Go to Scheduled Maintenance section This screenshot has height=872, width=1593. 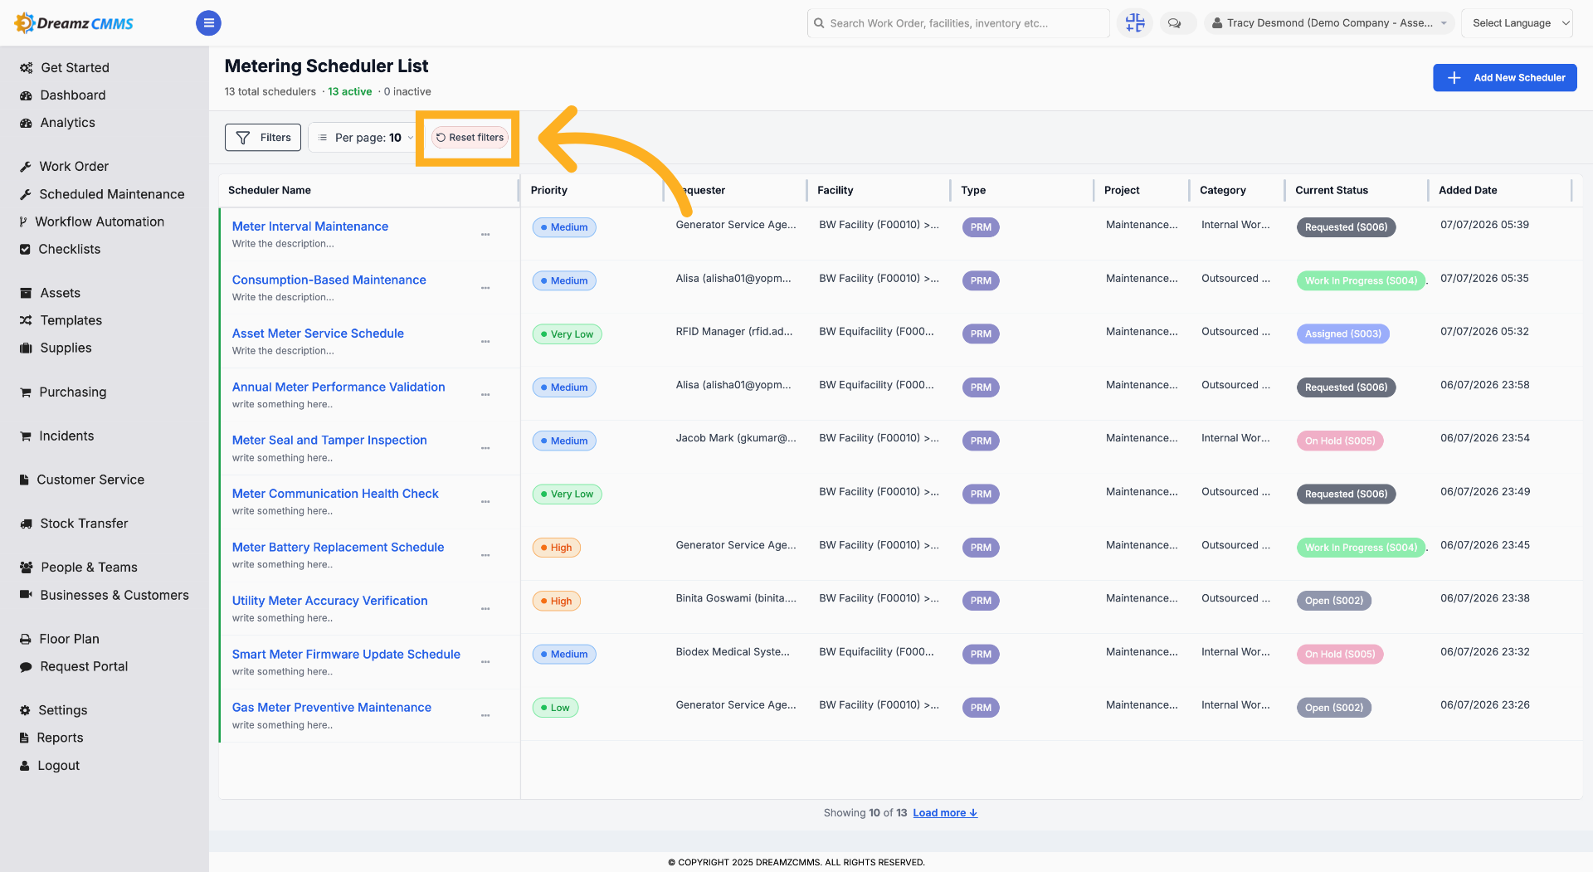112,194
